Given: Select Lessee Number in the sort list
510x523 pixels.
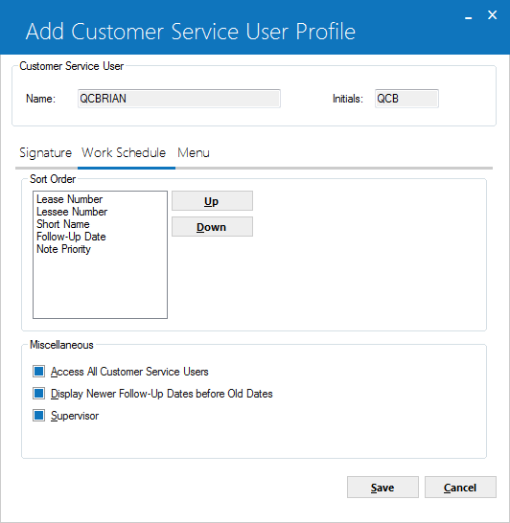Looking at the screenshot, I should pos(72,212).
